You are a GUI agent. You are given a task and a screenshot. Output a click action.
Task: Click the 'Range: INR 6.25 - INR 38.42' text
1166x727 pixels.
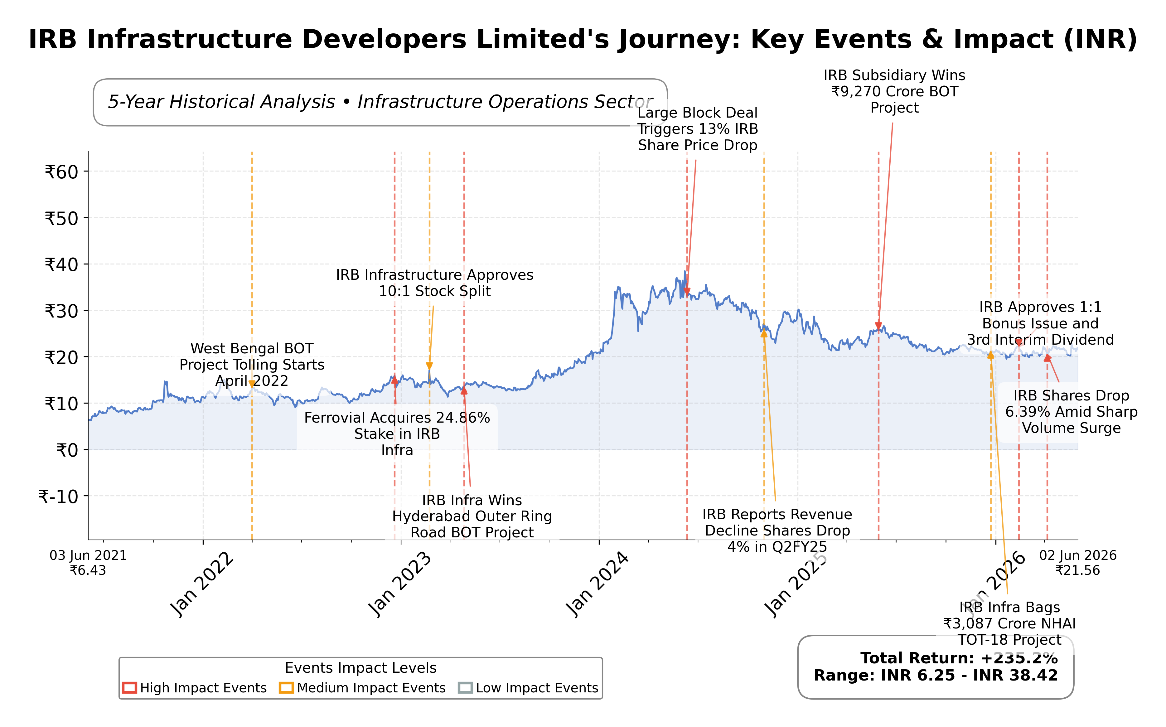pyautogui.click(x=936, y=676)
